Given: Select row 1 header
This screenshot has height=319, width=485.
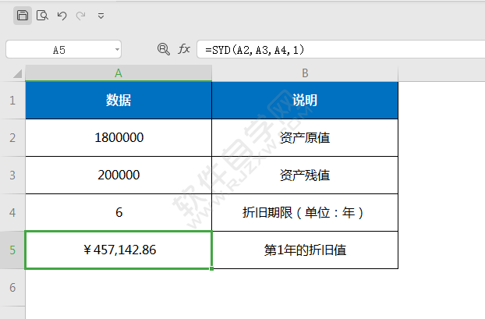Looking at the screenshot, I should pos(12,101).
